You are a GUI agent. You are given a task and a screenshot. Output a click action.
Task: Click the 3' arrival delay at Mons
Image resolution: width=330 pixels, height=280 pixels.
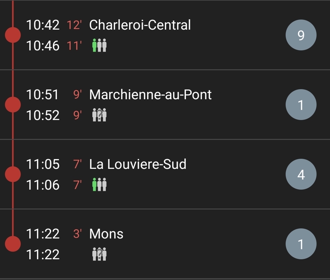point(77,234)
